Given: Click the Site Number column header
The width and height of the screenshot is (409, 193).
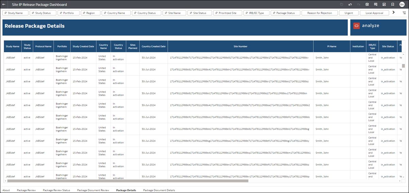Looking at the screenshot, I should pyautogui.click(x=241, y=46).
